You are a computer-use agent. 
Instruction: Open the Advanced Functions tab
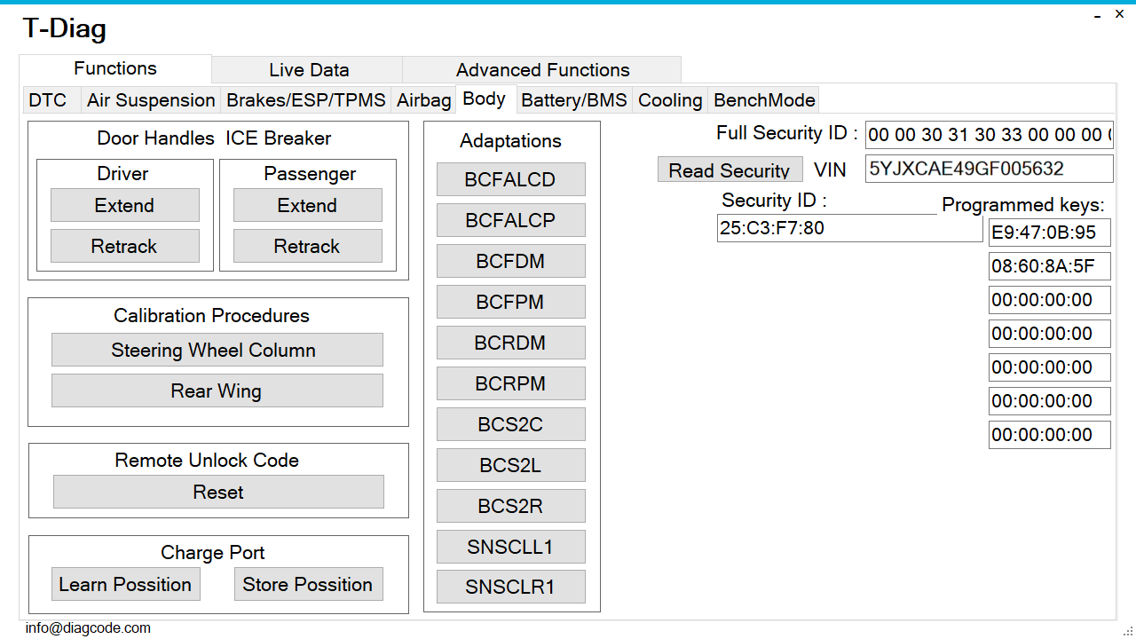[x=542, y=70]
